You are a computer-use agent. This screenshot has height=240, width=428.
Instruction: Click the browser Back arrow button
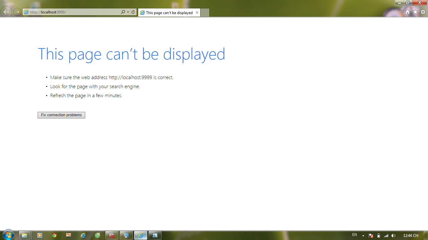point(6,12)
